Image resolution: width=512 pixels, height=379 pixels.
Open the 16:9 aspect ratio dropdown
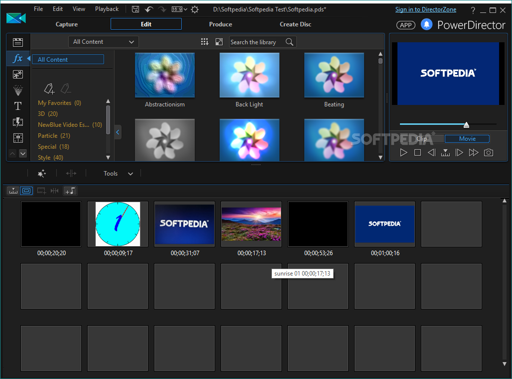pyautogui.click(x=179, y=9)
